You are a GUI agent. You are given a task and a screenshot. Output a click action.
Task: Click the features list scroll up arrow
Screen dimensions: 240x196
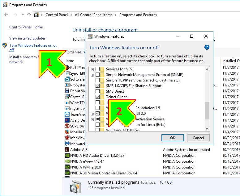click(x=207, y=69)
